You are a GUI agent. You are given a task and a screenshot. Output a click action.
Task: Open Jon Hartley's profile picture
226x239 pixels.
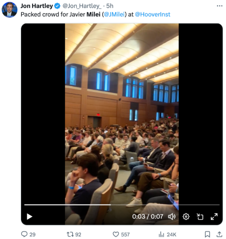click(9, 10)
